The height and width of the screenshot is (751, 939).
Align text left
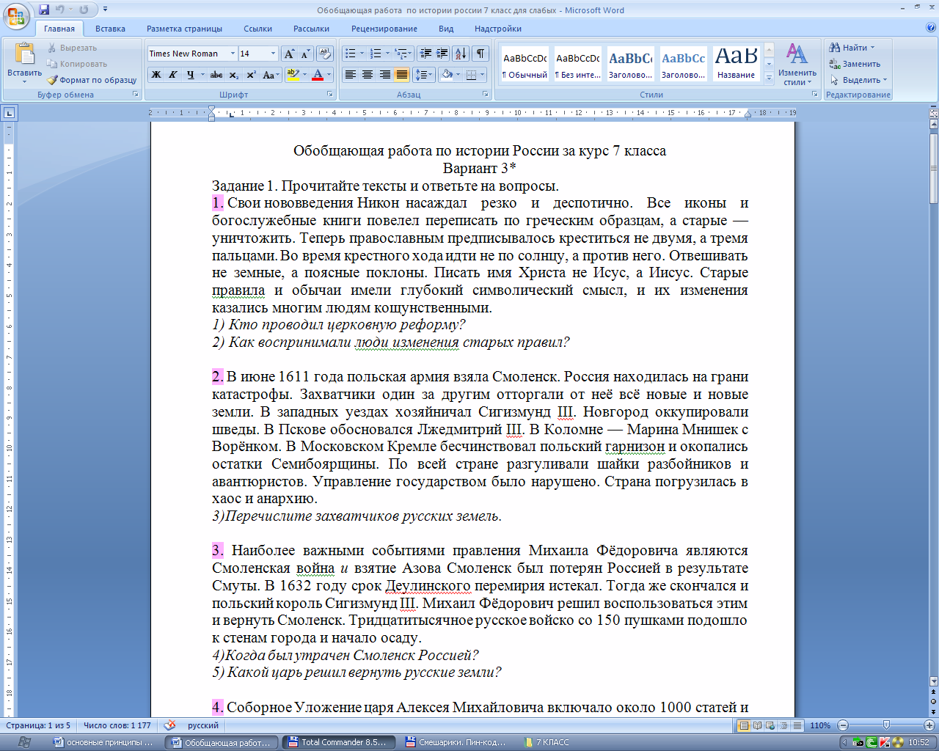click(351, 75)
